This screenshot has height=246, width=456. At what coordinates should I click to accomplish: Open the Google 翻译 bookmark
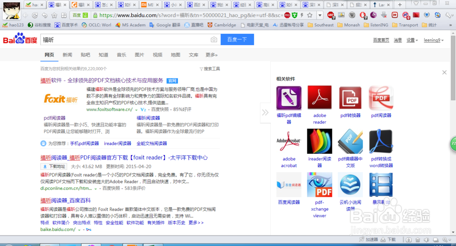(165, 25)
